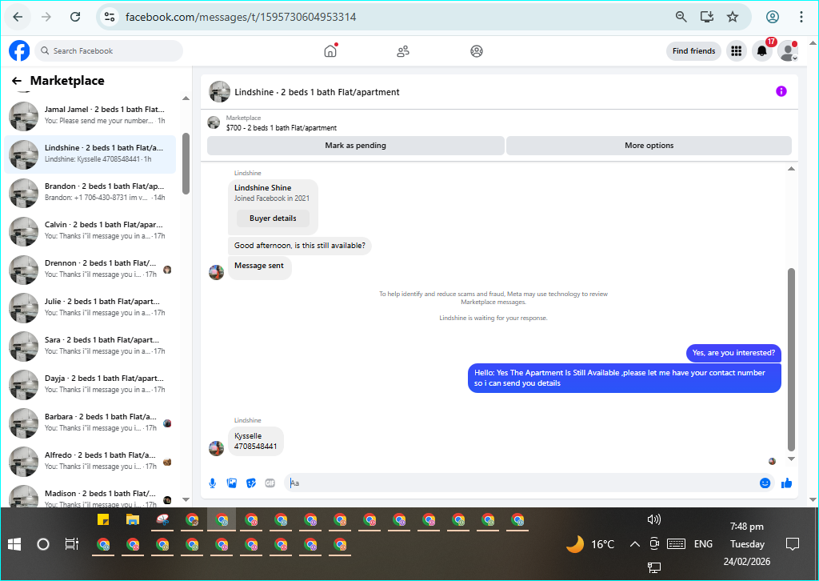Viewport: 819px width, 581px height.
Task: Open site information icon in address bar
Action: 110,17
